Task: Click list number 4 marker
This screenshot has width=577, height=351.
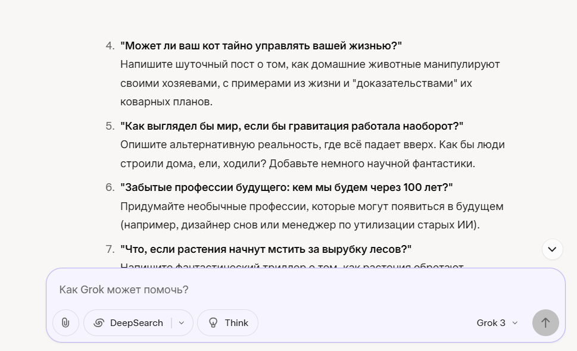Action: coord(110,46)
